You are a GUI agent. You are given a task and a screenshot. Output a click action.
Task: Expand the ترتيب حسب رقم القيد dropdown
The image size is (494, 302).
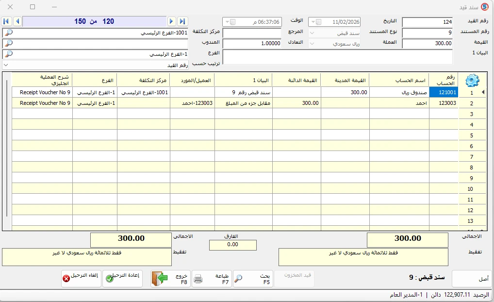coord(6,65)
